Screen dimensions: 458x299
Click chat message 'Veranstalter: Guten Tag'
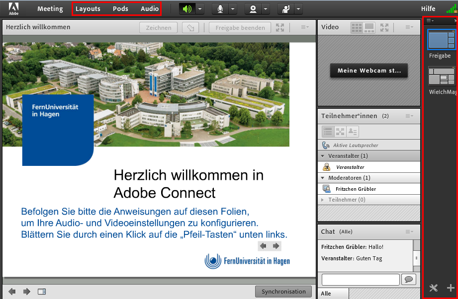tap(352, 258)
